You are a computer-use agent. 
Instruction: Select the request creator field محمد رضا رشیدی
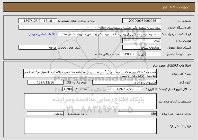pos(110,34)
